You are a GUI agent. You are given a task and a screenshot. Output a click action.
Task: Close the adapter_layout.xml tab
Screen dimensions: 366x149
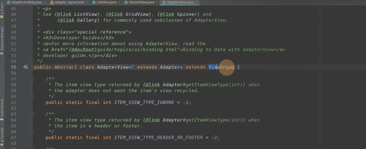coord(87,2)
